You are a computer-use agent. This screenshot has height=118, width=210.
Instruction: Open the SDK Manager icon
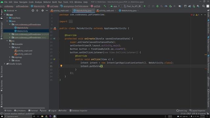198,6
